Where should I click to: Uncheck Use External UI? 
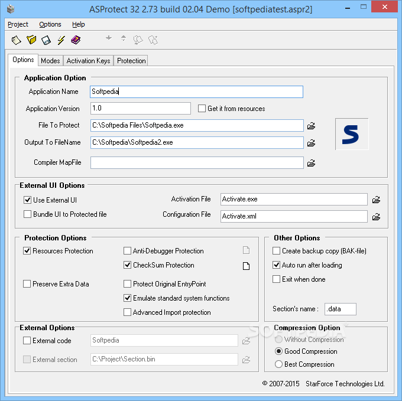coord(27,200)
